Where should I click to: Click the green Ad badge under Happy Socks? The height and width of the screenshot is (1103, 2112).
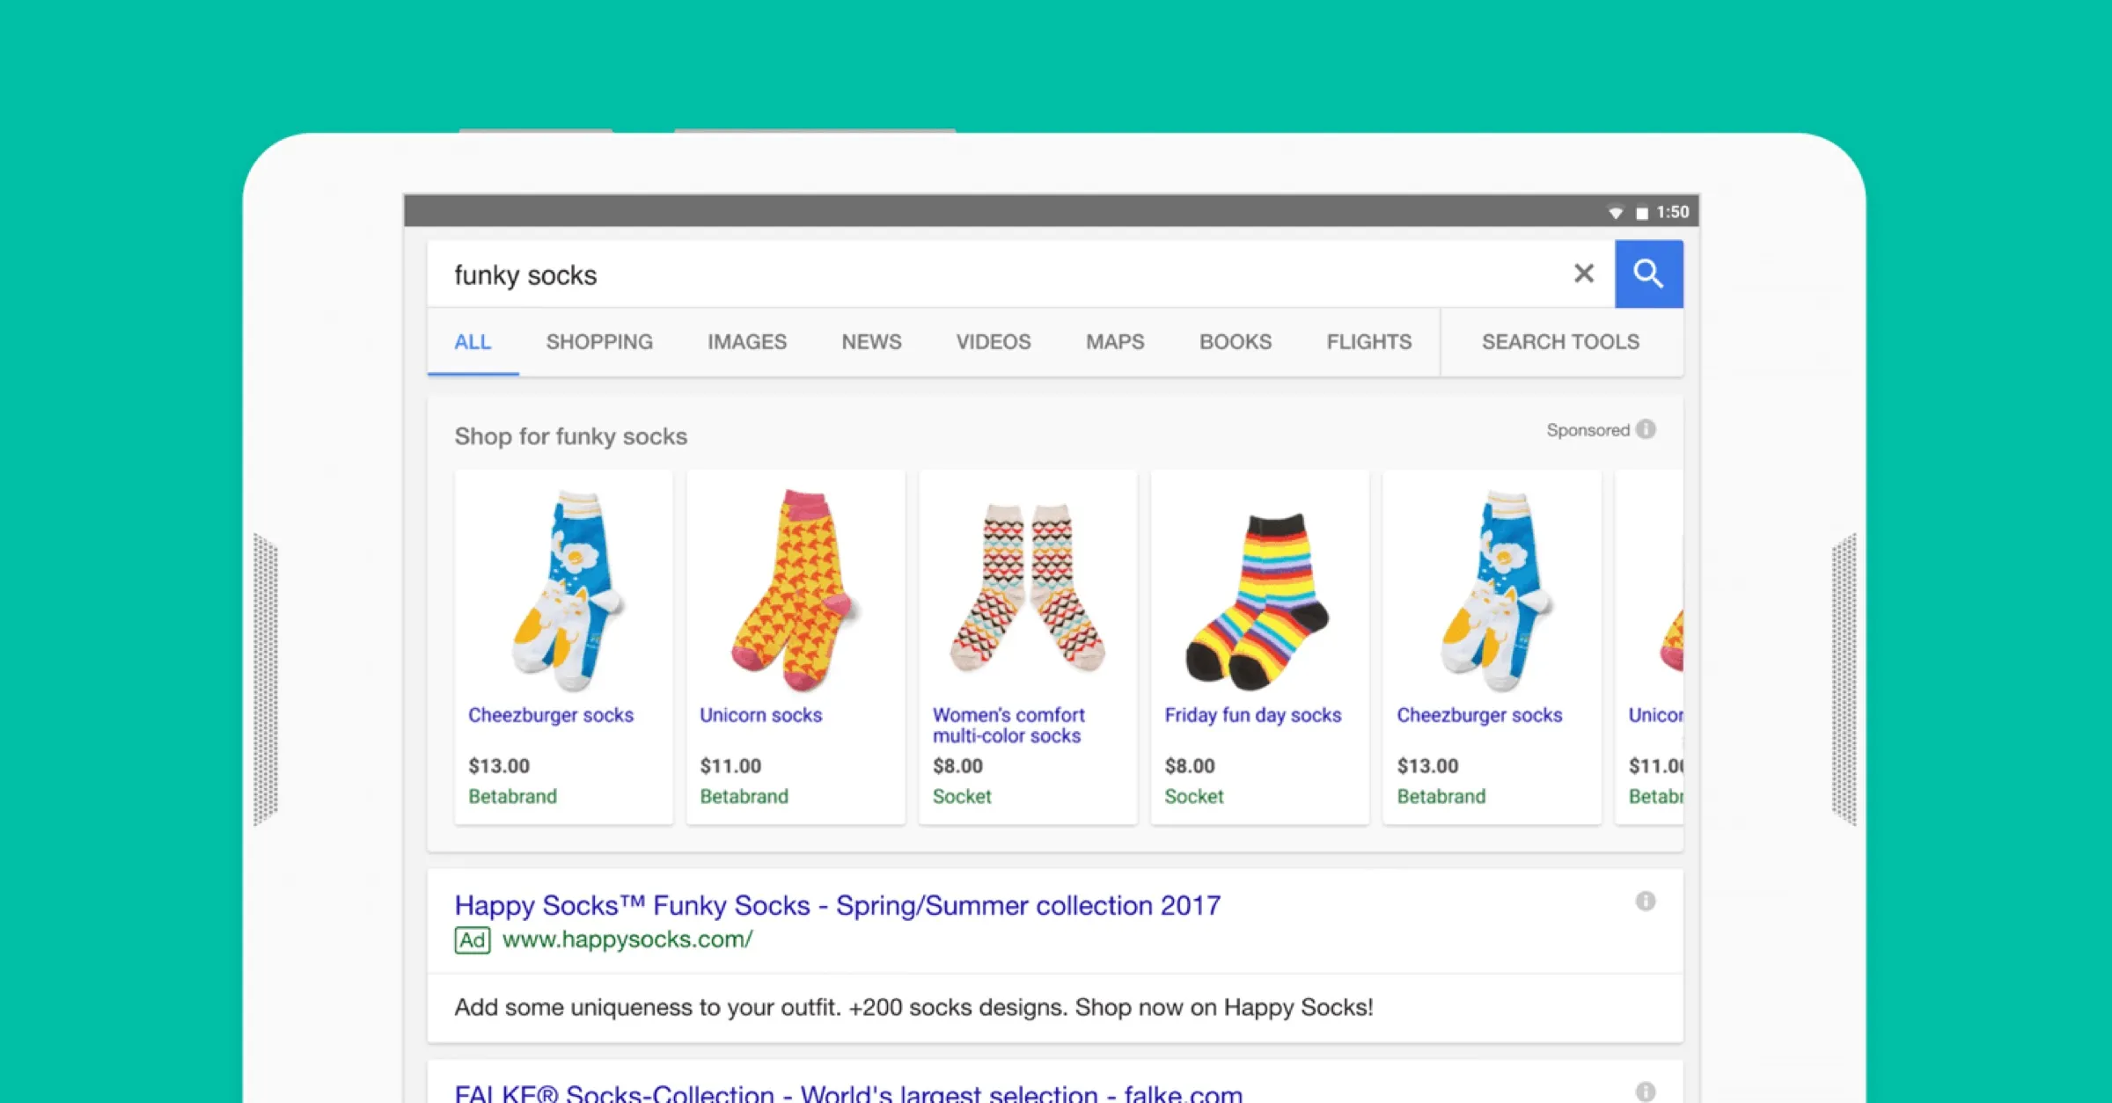(473, 940)
